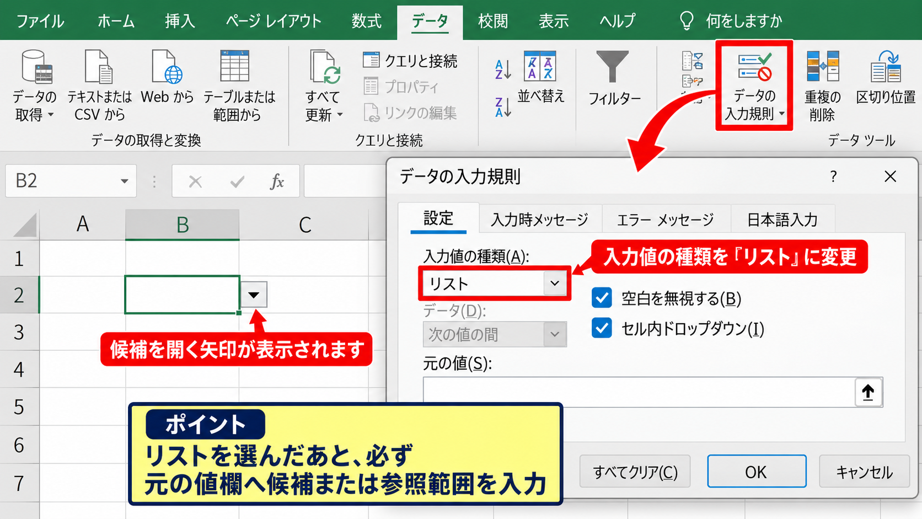The width and height of the screenshot is (922, 519).
Task: Switch to the 表示 ribbon tab
Action: pyautogui.click(x=554, y=21)
